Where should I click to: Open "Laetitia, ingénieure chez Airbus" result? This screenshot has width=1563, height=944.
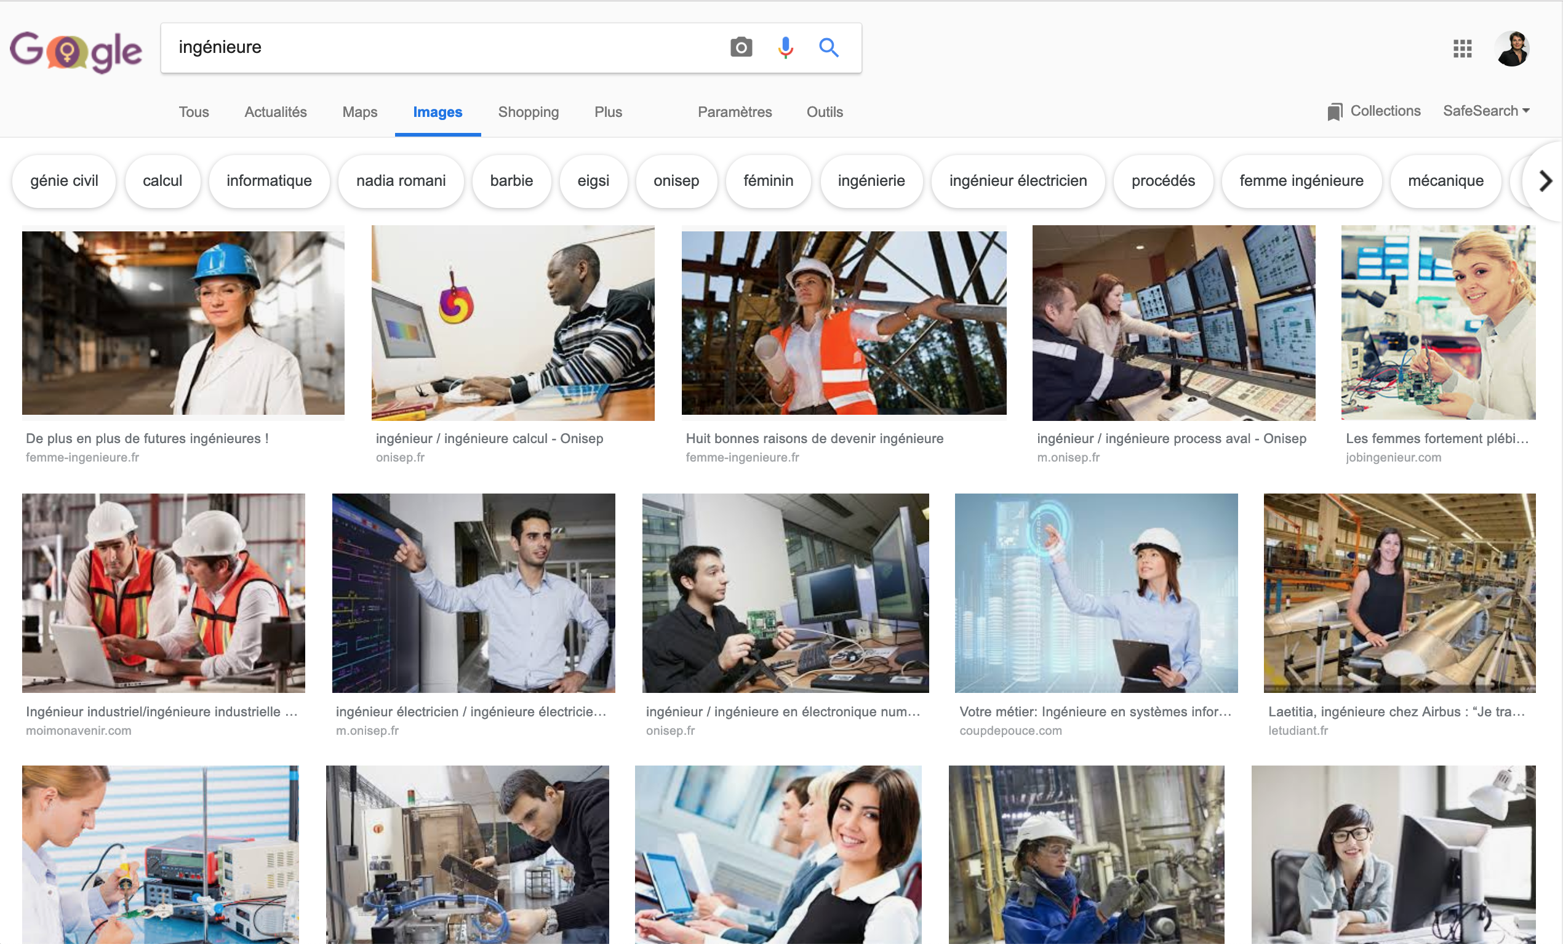coord(1399,593)
